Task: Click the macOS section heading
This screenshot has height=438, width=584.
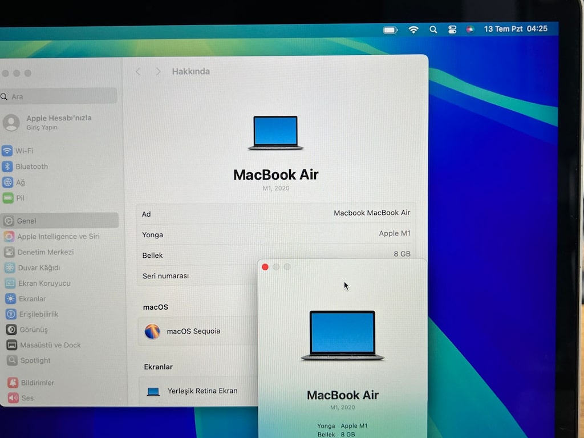Action: 156,307
